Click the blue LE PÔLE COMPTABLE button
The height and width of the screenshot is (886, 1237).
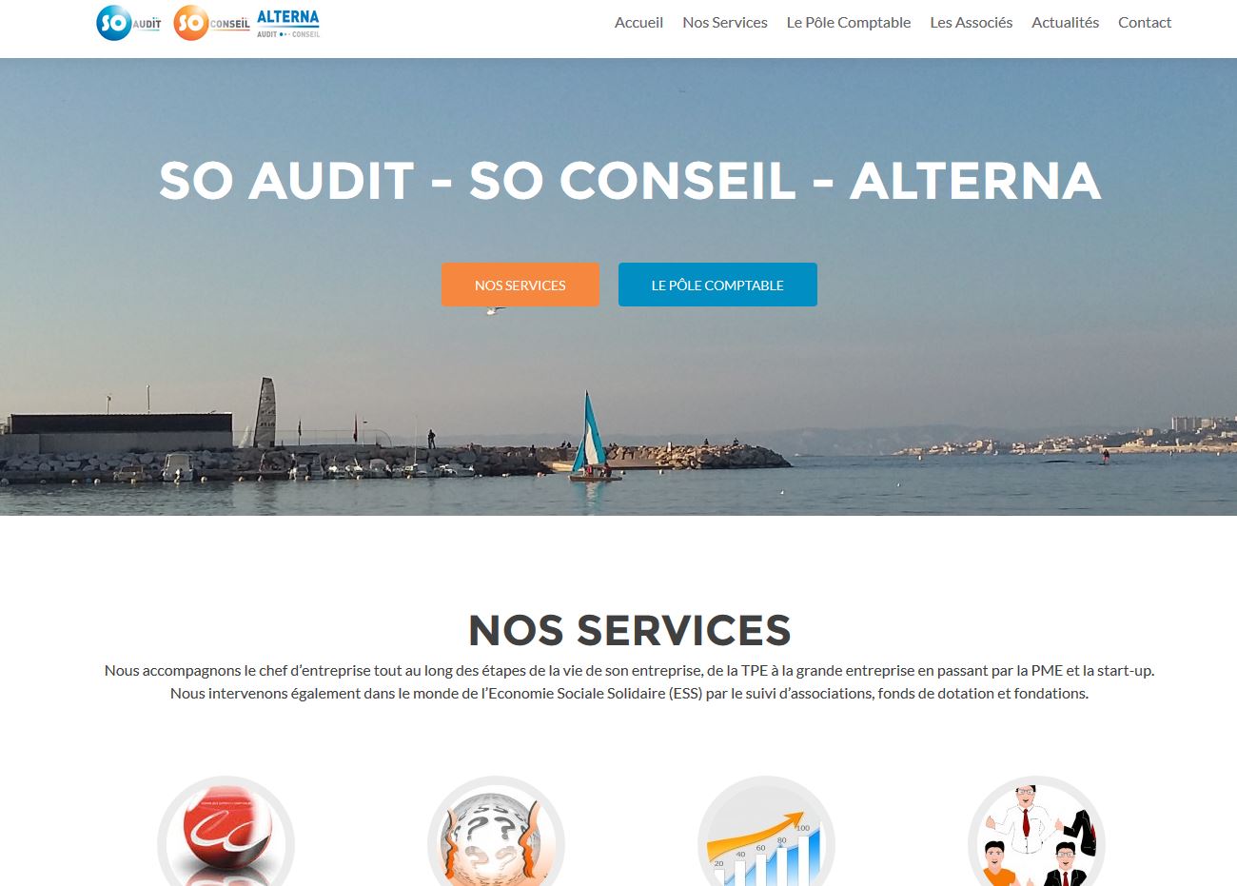pos(717,285)
